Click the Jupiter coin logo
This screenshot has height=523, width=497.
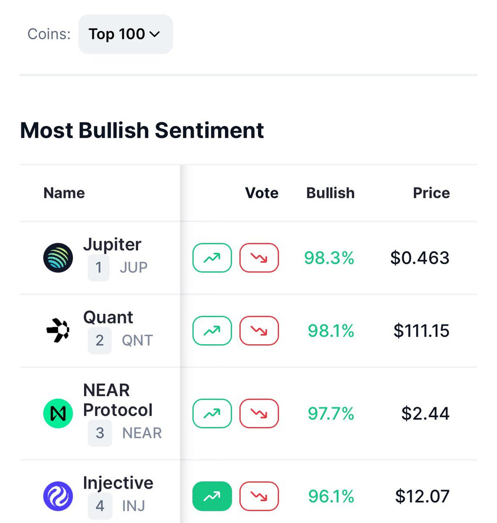[x=58, y=258]
